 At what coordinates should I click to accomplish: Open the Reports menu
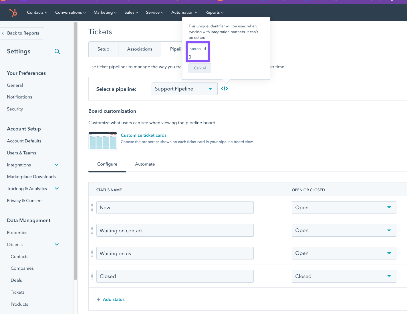214,12
